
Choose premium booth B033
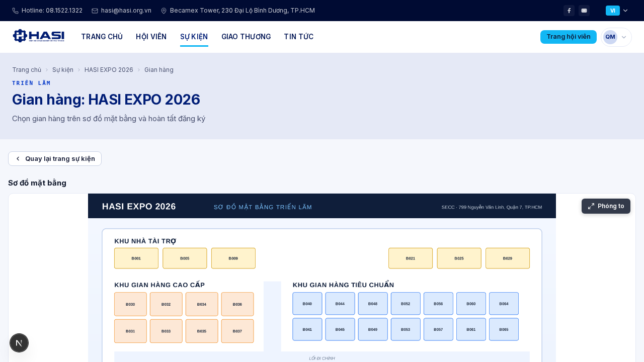tap(166, 331)
